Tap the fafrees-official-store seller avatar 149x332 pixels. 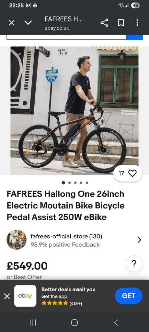(x=17, y=240)
